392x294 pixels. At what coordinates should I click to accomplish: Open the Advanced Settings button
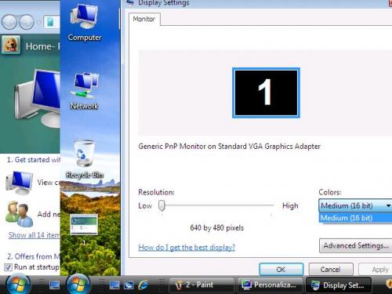pyautogui.click(x=356, y=245)
